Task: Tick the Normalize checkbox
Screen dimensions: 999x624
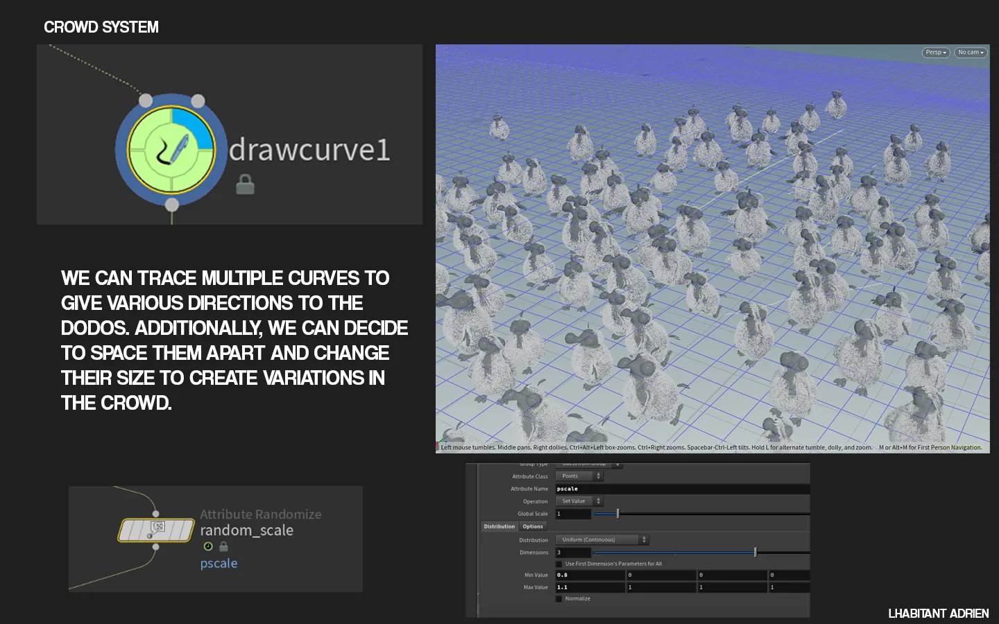Action: click(559, 599)
